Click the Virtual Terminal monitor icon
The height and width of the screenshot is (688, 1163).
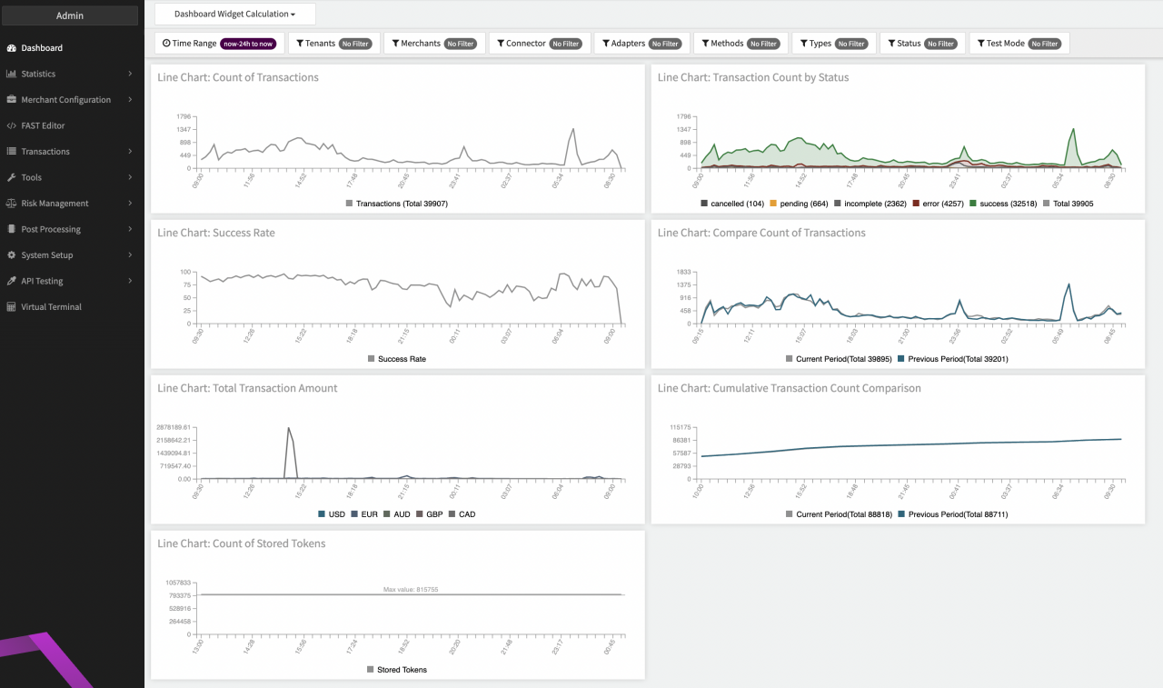(12, 307)
